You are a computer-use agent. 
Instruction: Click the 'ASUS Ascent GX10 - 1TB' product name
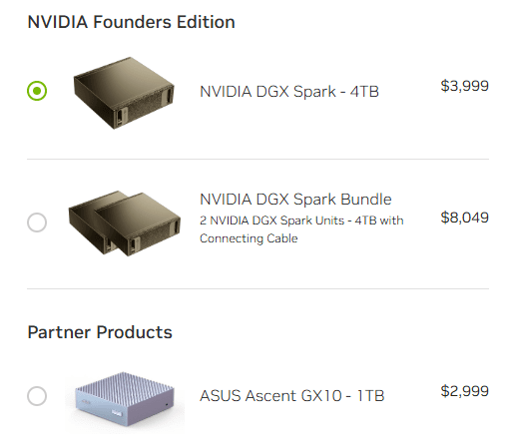pyautogui.click(x=291, y=396)
